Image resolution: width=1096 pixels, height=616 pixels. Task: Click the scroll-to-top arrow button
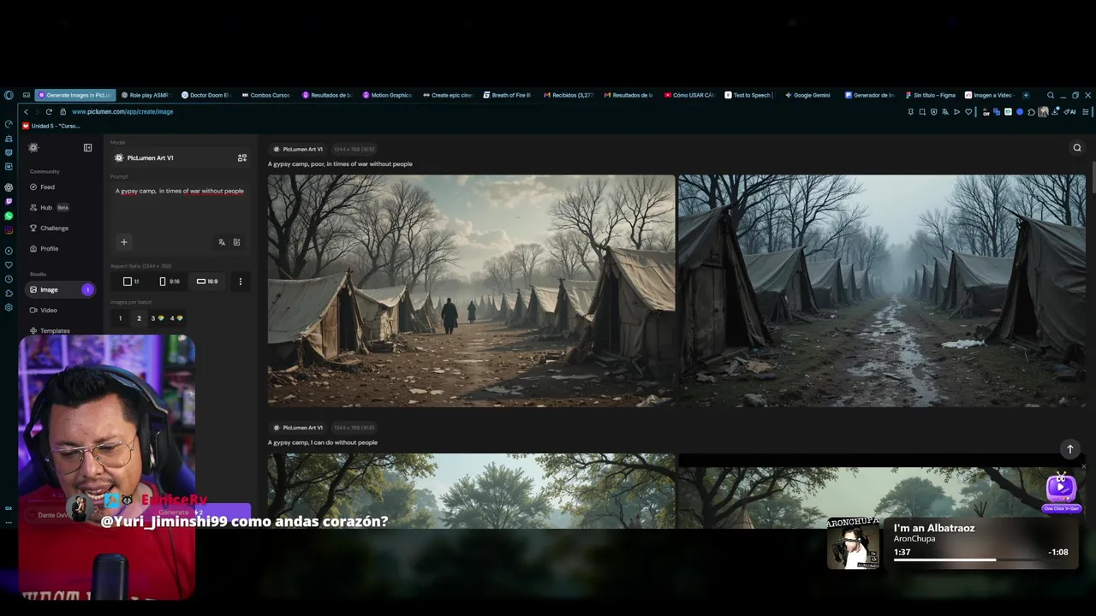1069,448
